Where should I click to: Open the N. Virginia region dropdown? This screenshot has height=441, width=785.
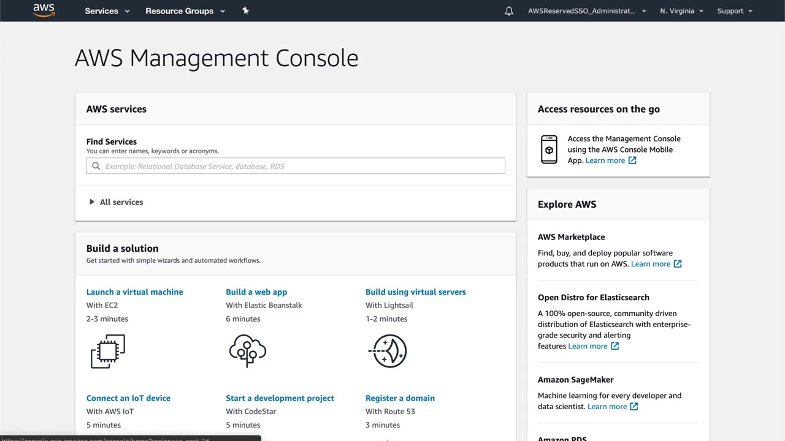pyautogui.click(x=681, y=11)
